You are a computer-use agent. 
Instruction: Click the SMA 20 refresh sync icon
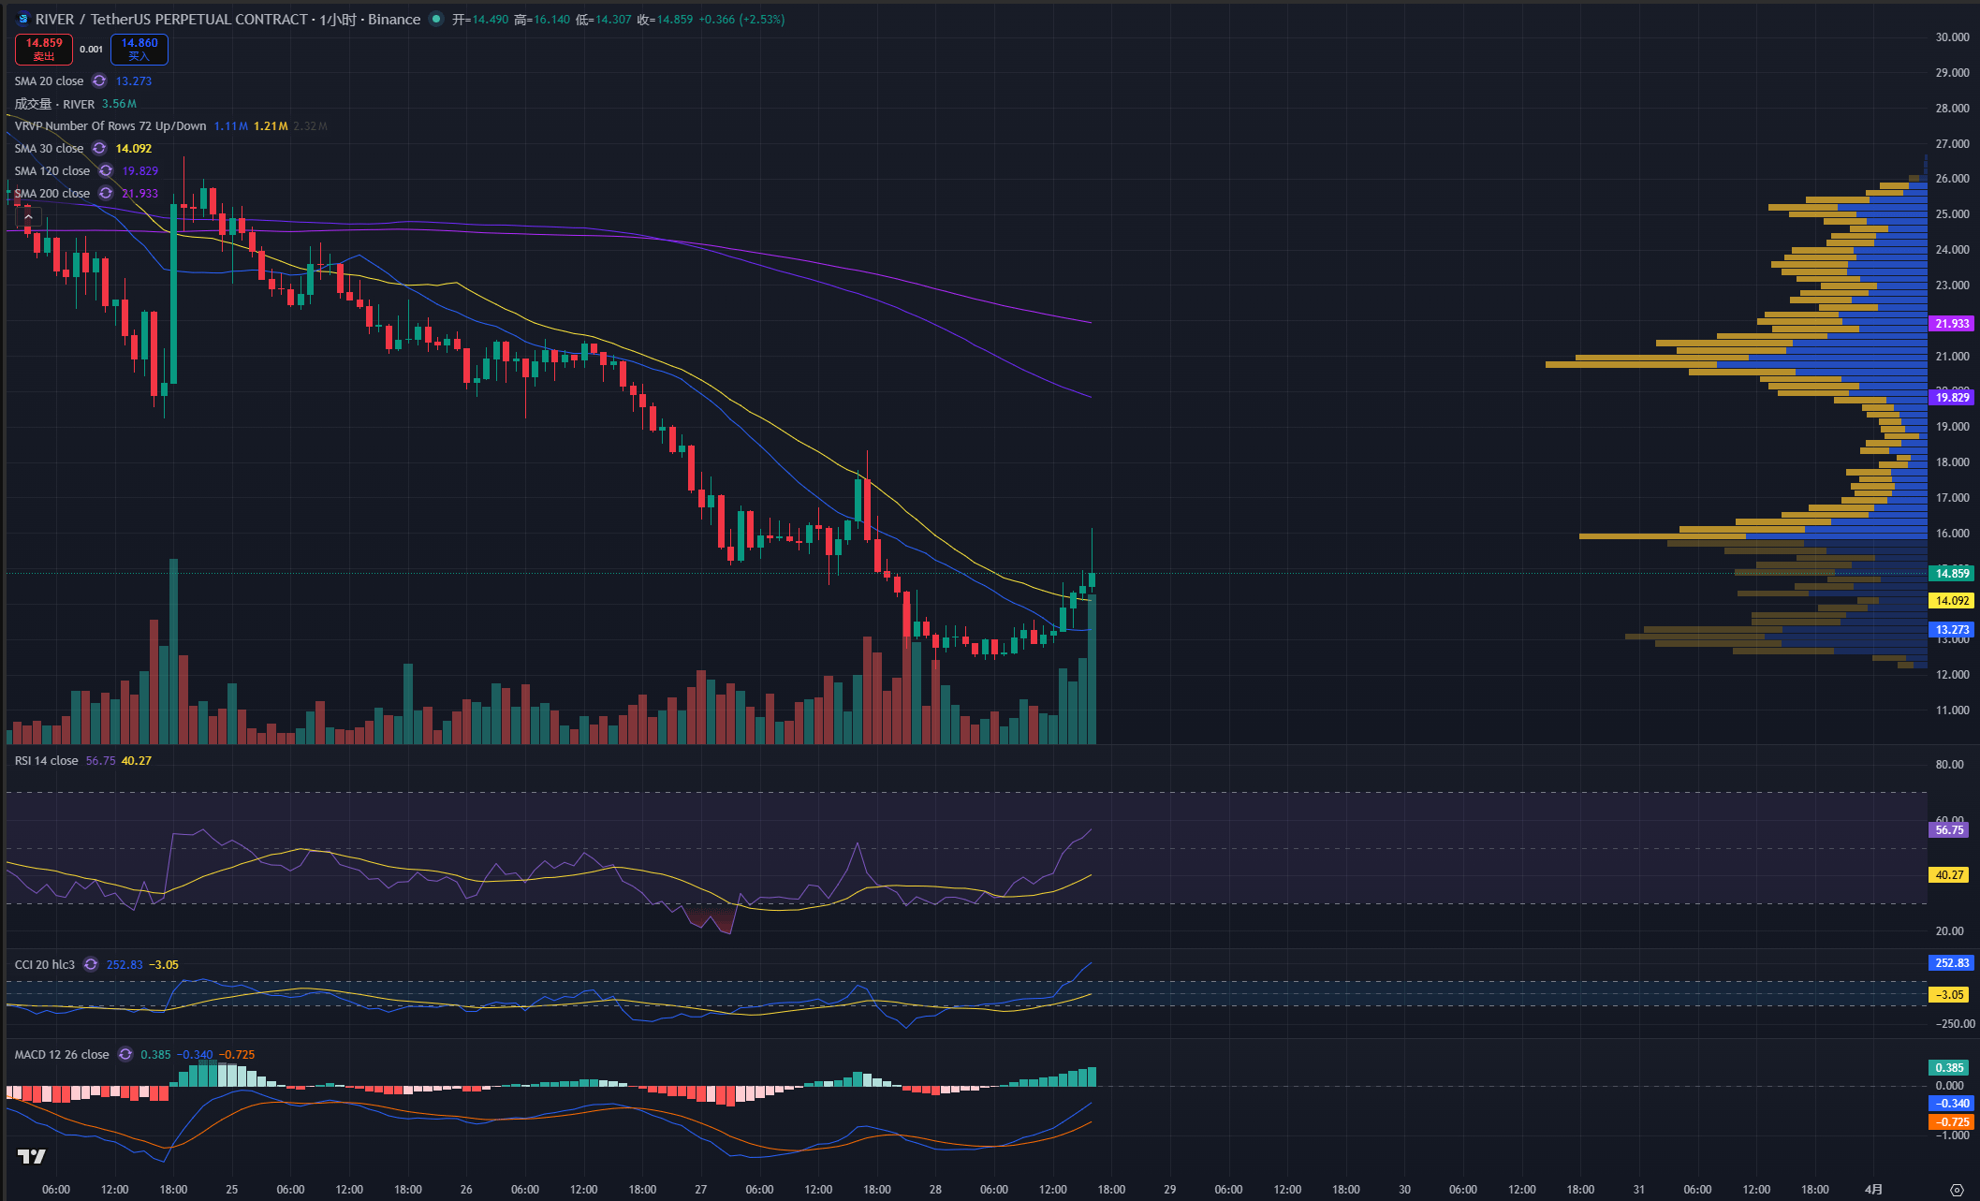pos(99,81)
